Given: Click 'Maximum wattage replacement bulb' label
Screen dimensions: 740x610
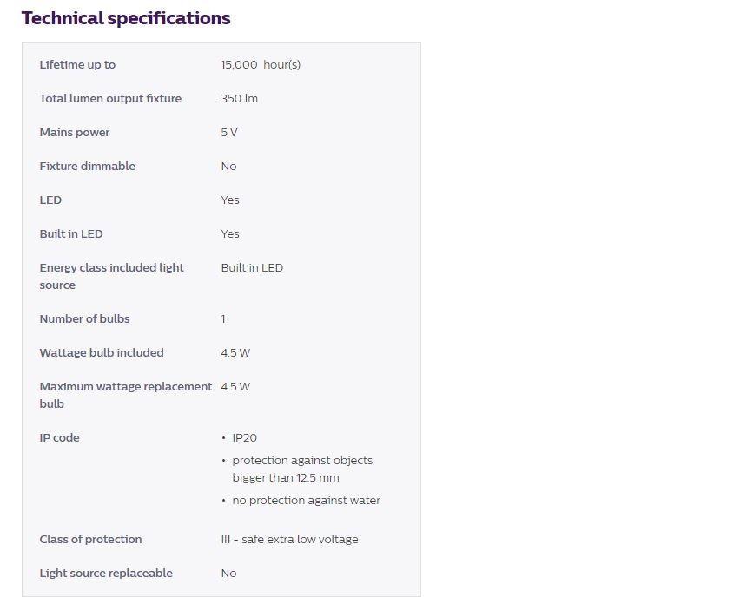Looking at the screenshot, I should tap(125, 395).
